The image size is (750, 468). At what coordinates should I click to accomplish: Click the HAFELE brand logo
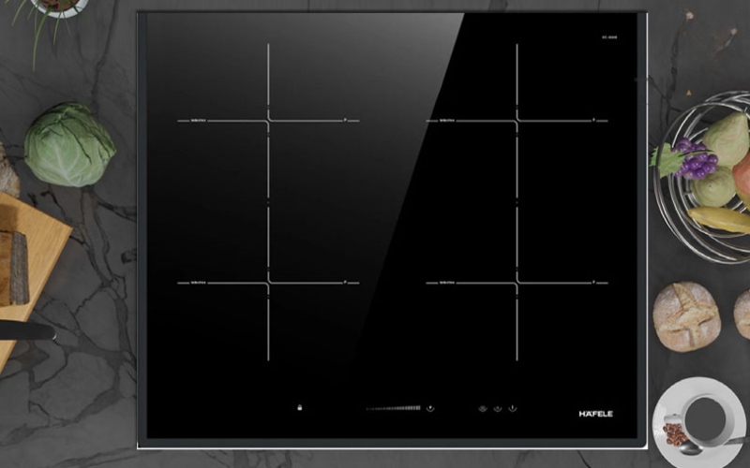tap(595, 413)
